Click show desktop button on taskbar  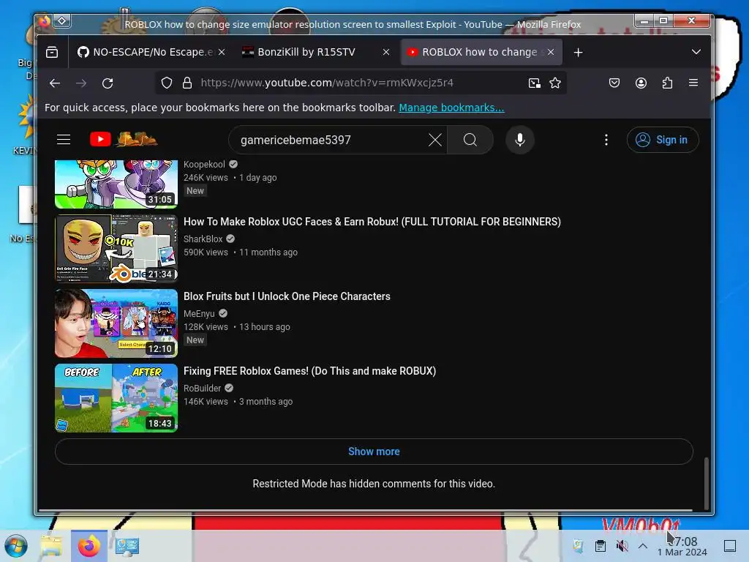(x=730, y=546)
